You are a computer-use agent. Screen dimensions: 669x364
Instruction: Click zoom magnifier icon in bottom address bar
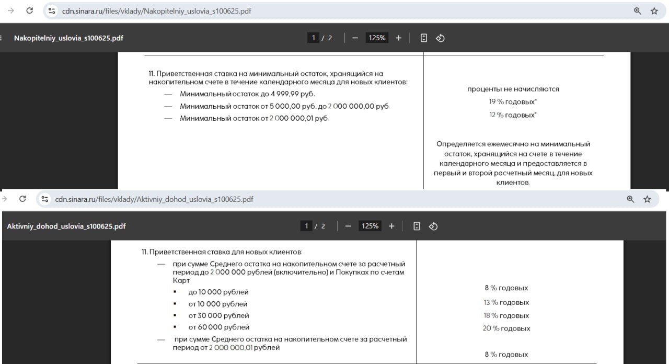630,199
